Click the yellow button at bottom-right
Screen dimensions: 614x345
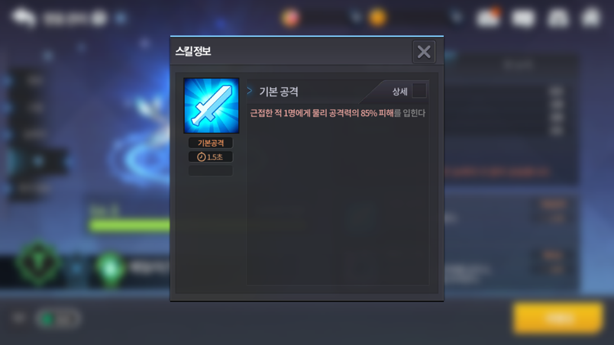[x=558, y=318]
